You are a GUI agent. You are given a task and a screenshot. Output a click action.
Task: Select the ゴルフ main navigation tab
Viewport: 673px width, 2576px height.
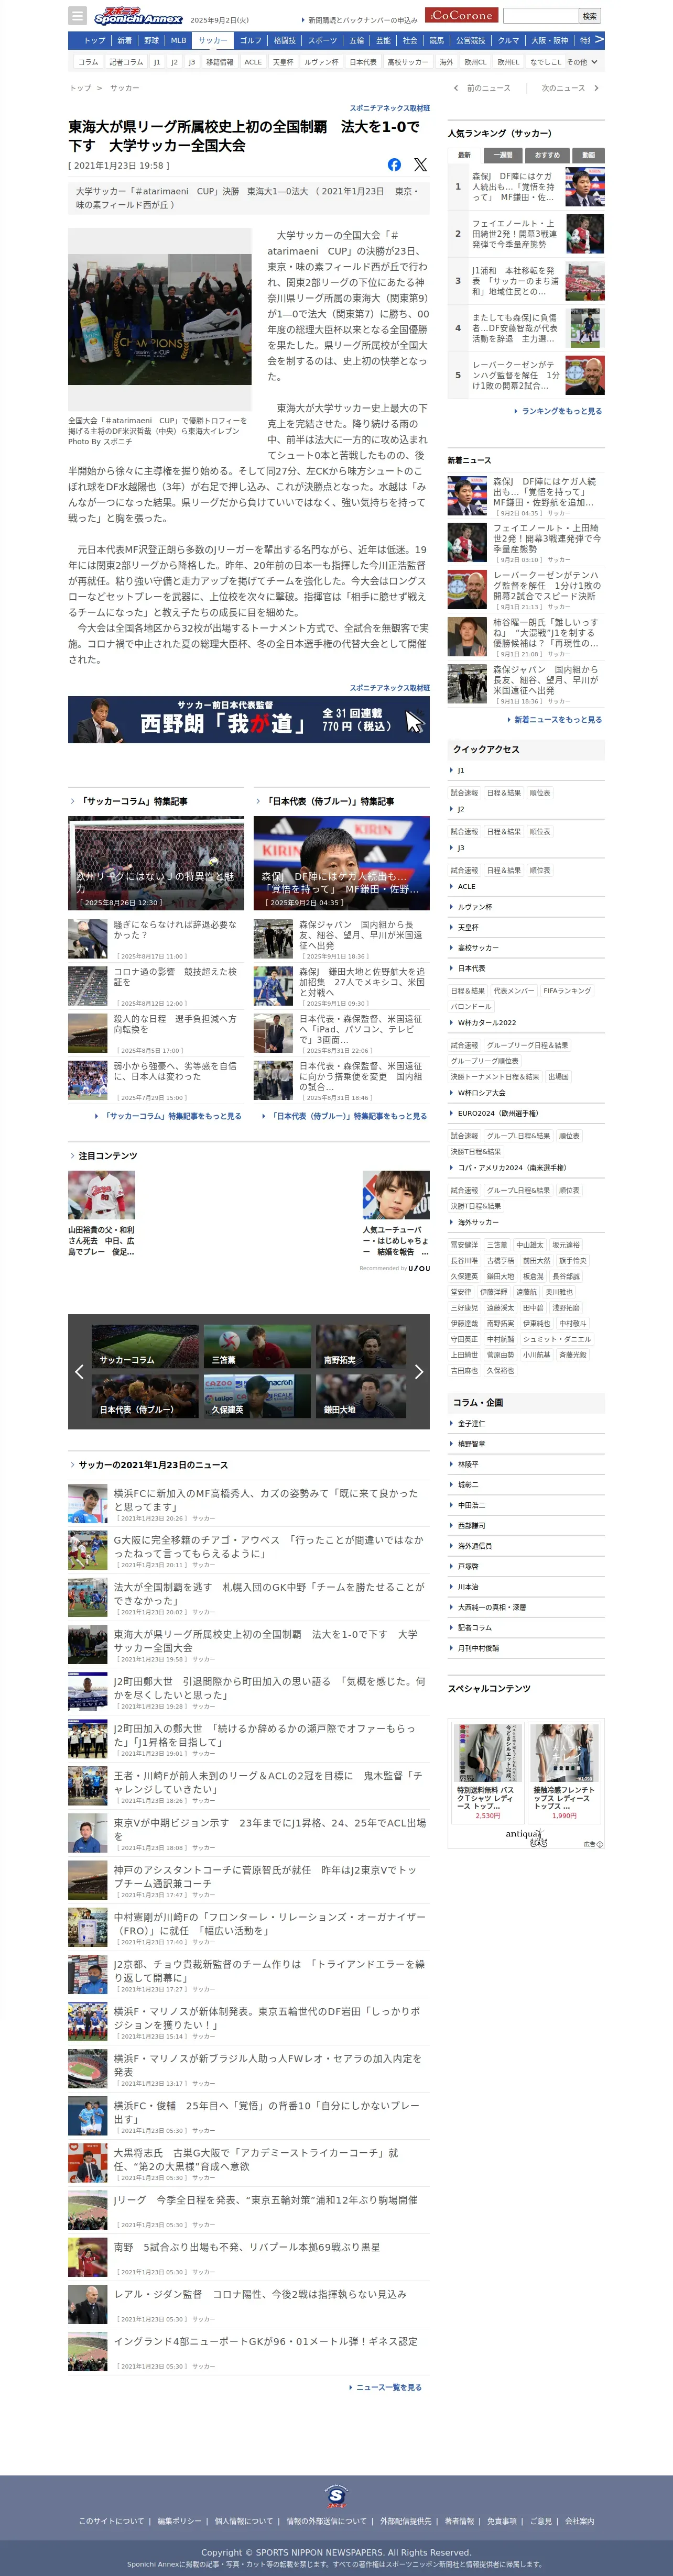pos(250,41)
